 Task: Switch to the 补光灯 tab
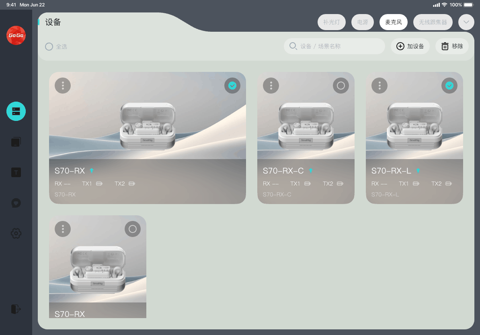[332, 22]
